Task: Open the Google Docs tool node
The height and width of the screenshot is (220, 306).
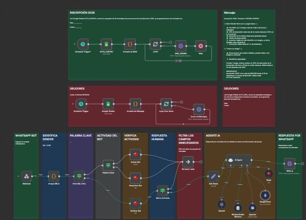Action: (x=265, y=195)
